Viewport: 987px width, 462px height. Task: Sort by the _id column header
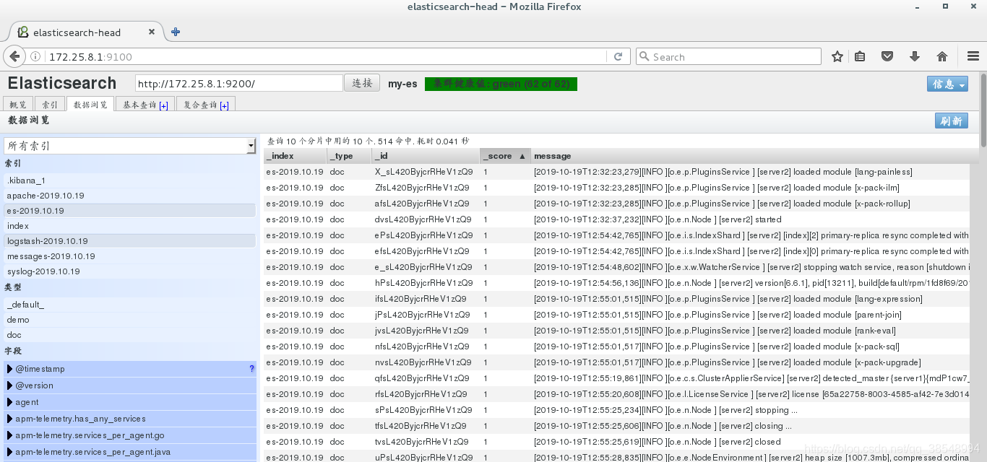pyautogui.click(x=426, y=156)
